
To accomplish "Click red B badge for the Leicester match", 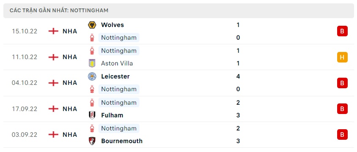I will tap(342, 83).
